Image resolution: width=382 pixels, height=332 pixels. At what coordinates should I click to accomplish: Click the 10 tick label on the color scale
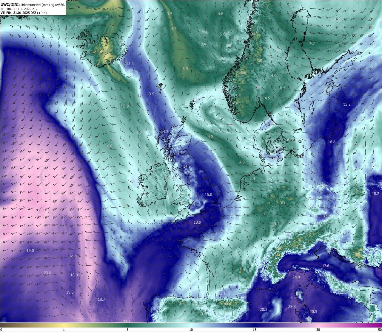coord(191,330)
